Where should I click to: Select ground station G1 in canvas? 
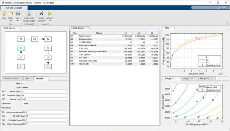21,67
